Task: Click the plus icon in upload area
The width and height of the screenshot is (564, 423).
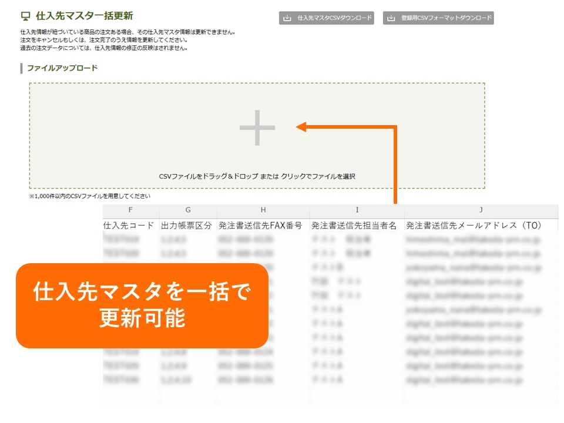Action: pyautogui.click(x=257, y=127)
